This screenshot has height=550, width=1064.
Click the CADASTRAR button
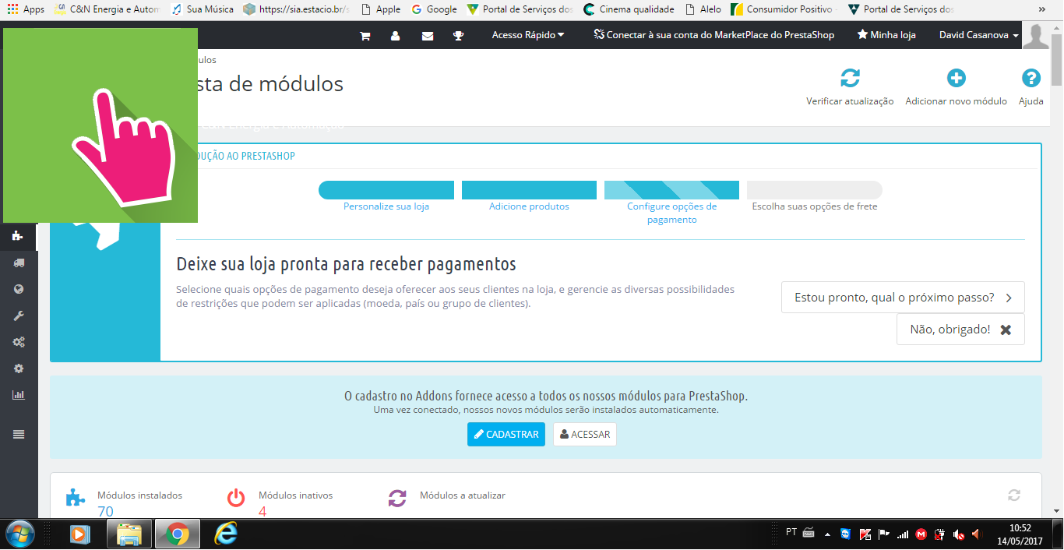pos(506,435)
